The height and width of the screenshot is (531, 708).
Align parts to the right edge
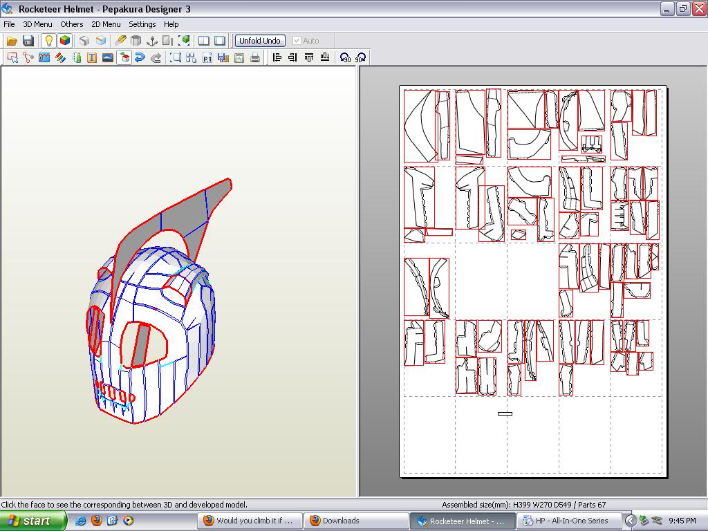tap(292, 57)
